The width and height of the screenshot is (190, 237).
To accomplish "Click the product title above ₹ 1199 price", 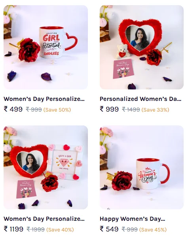I will click(x=44, y=219).
